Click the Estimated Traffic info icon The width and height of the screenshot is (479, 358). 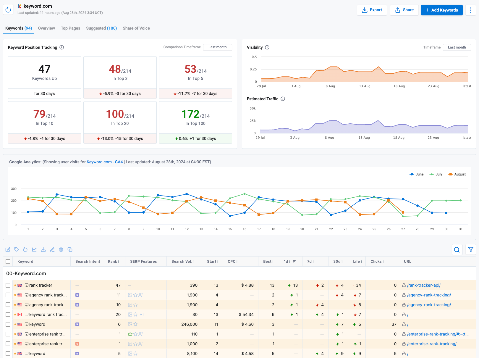coord(283,99)
